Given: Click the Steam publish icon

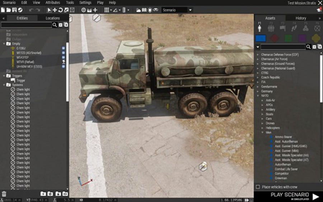Looking at the screenshot, I should [20, 10].
